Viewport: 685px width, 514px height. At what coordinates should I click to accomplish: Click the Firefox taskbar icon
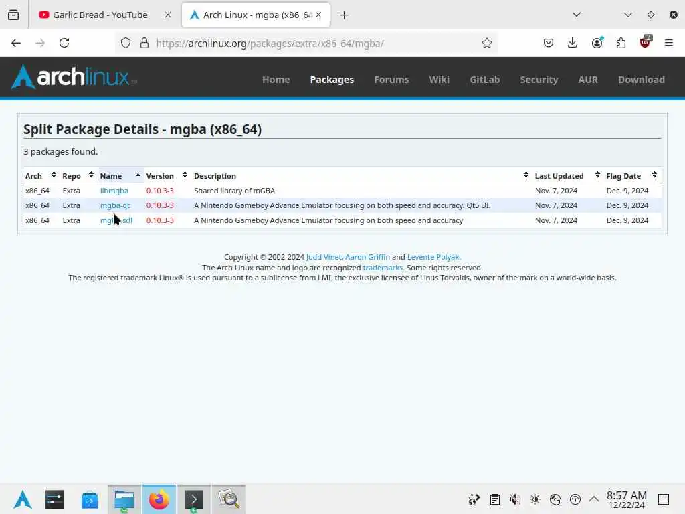point(159,499)
